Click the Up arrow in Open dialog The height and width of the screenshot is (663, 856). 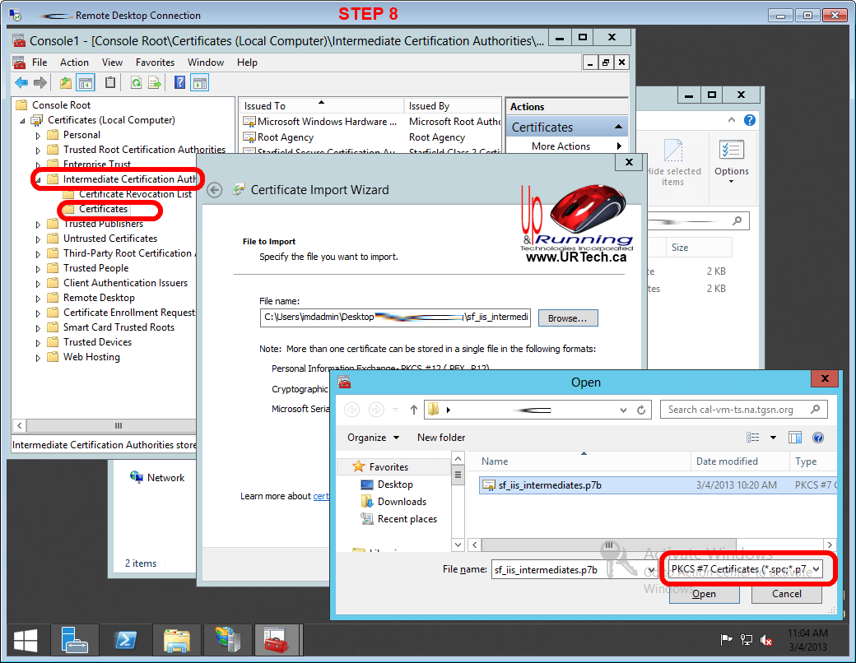click(414, 409)
